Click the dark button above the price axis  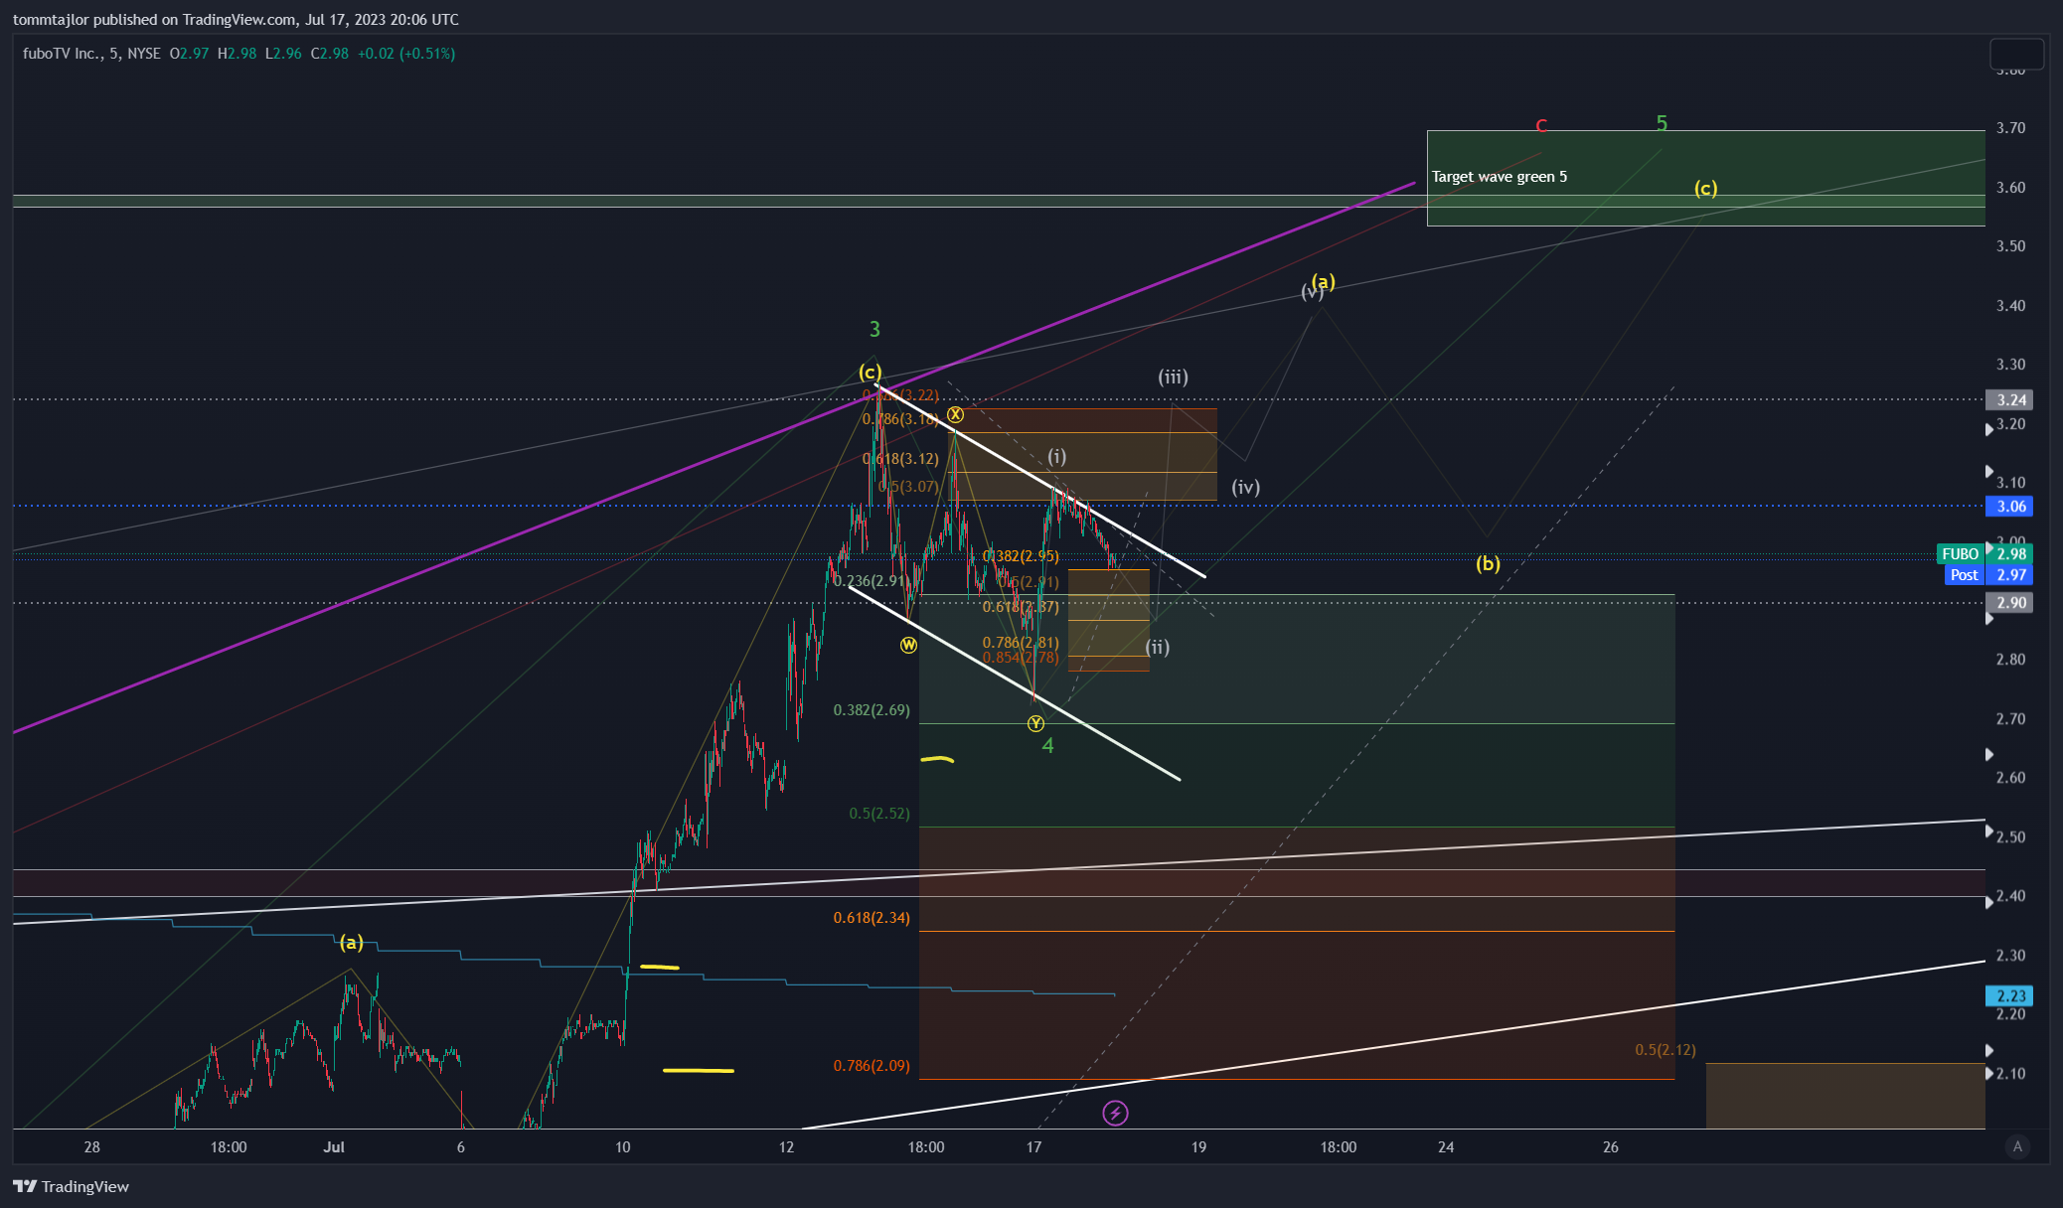(2016, 54)
